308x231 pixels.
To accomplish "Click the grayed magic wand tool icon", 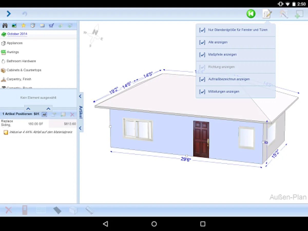I will pos(283,14).
